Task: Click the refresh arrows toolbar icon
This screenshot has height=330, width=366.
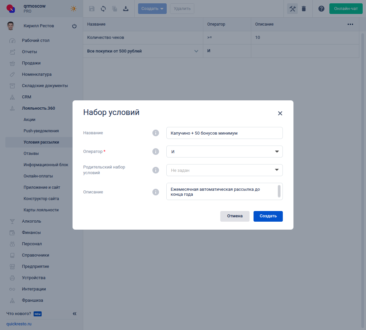Action: coord(103,9)
